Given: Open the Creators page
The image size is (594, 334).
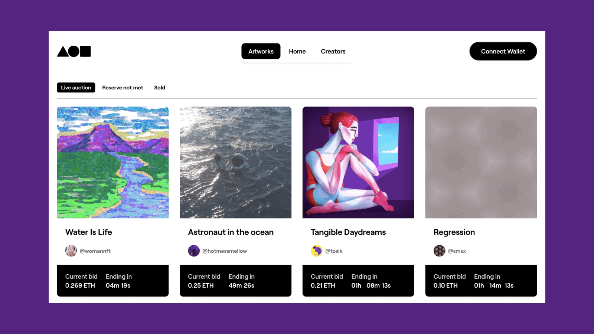Looking at the screenshot, I should pos(333,52).
